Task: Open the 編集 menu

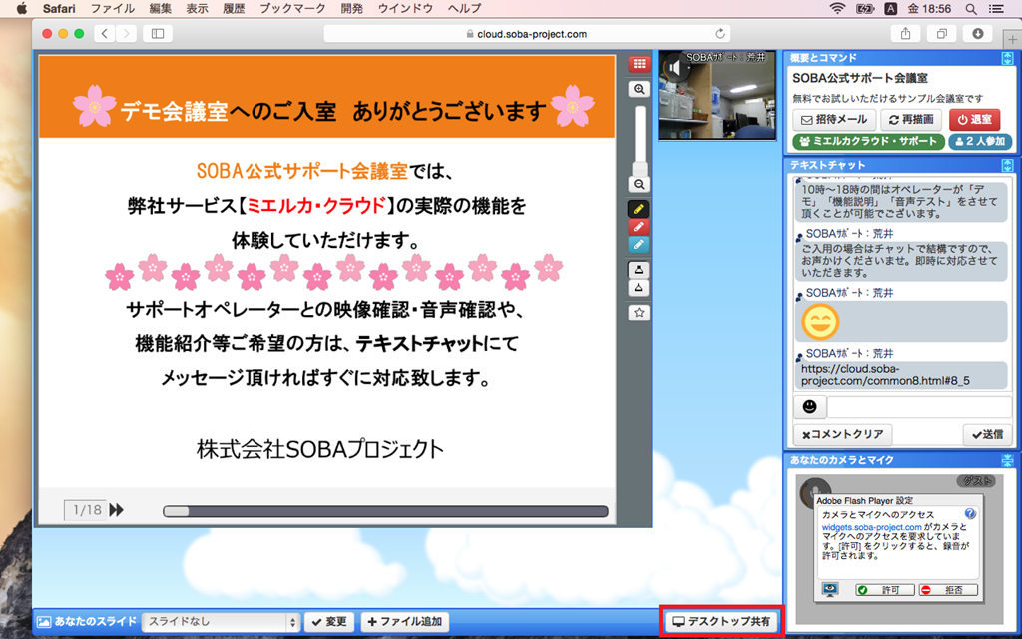Action: (161, 8)
